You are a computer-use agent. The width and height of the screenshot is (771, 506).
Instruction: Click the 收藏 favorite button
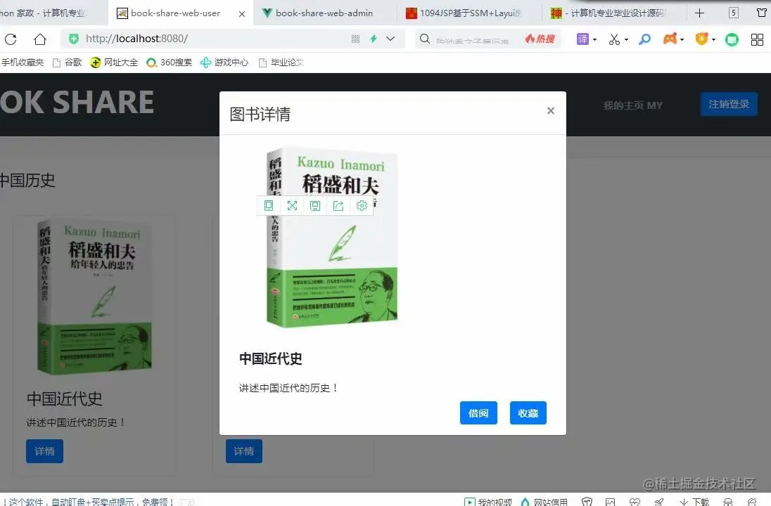point(528,413)
